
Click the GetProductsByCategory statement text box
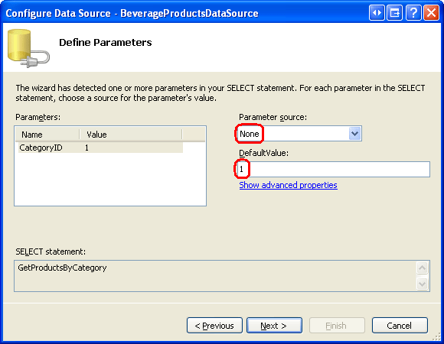tap(215, 276)
